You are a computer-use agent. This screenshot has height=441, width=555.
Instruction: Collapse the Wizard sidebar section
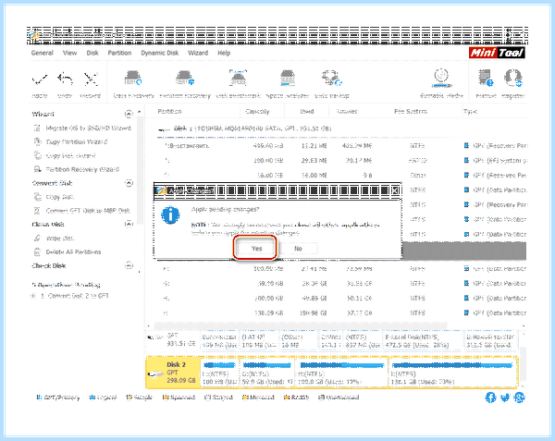point(129,114)
